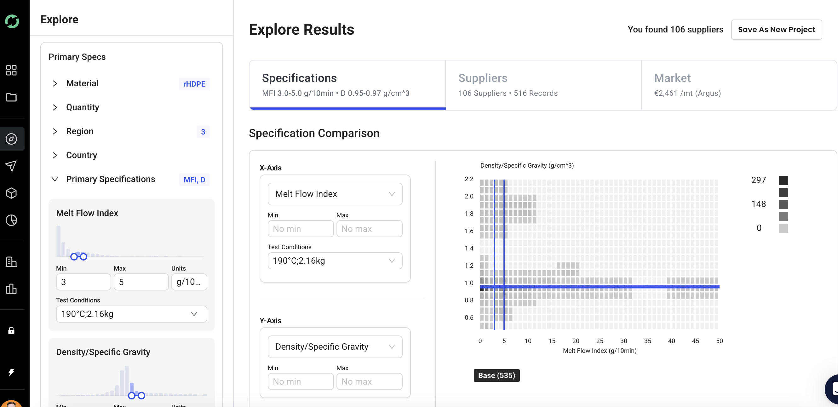The height and width of the screenshot is (407, 838).
Task: Open the bar chart icon in sidebar
Action: click(11, 289)
